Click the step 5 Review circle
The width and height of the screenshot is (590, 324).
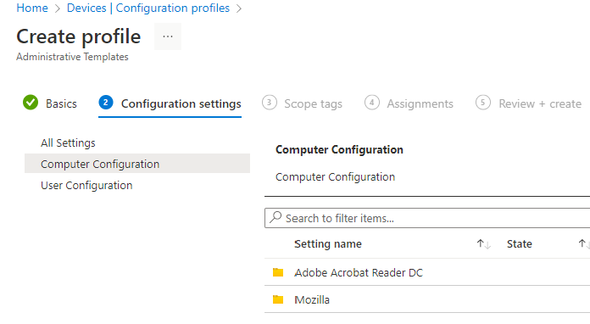(x=483, y=103)
